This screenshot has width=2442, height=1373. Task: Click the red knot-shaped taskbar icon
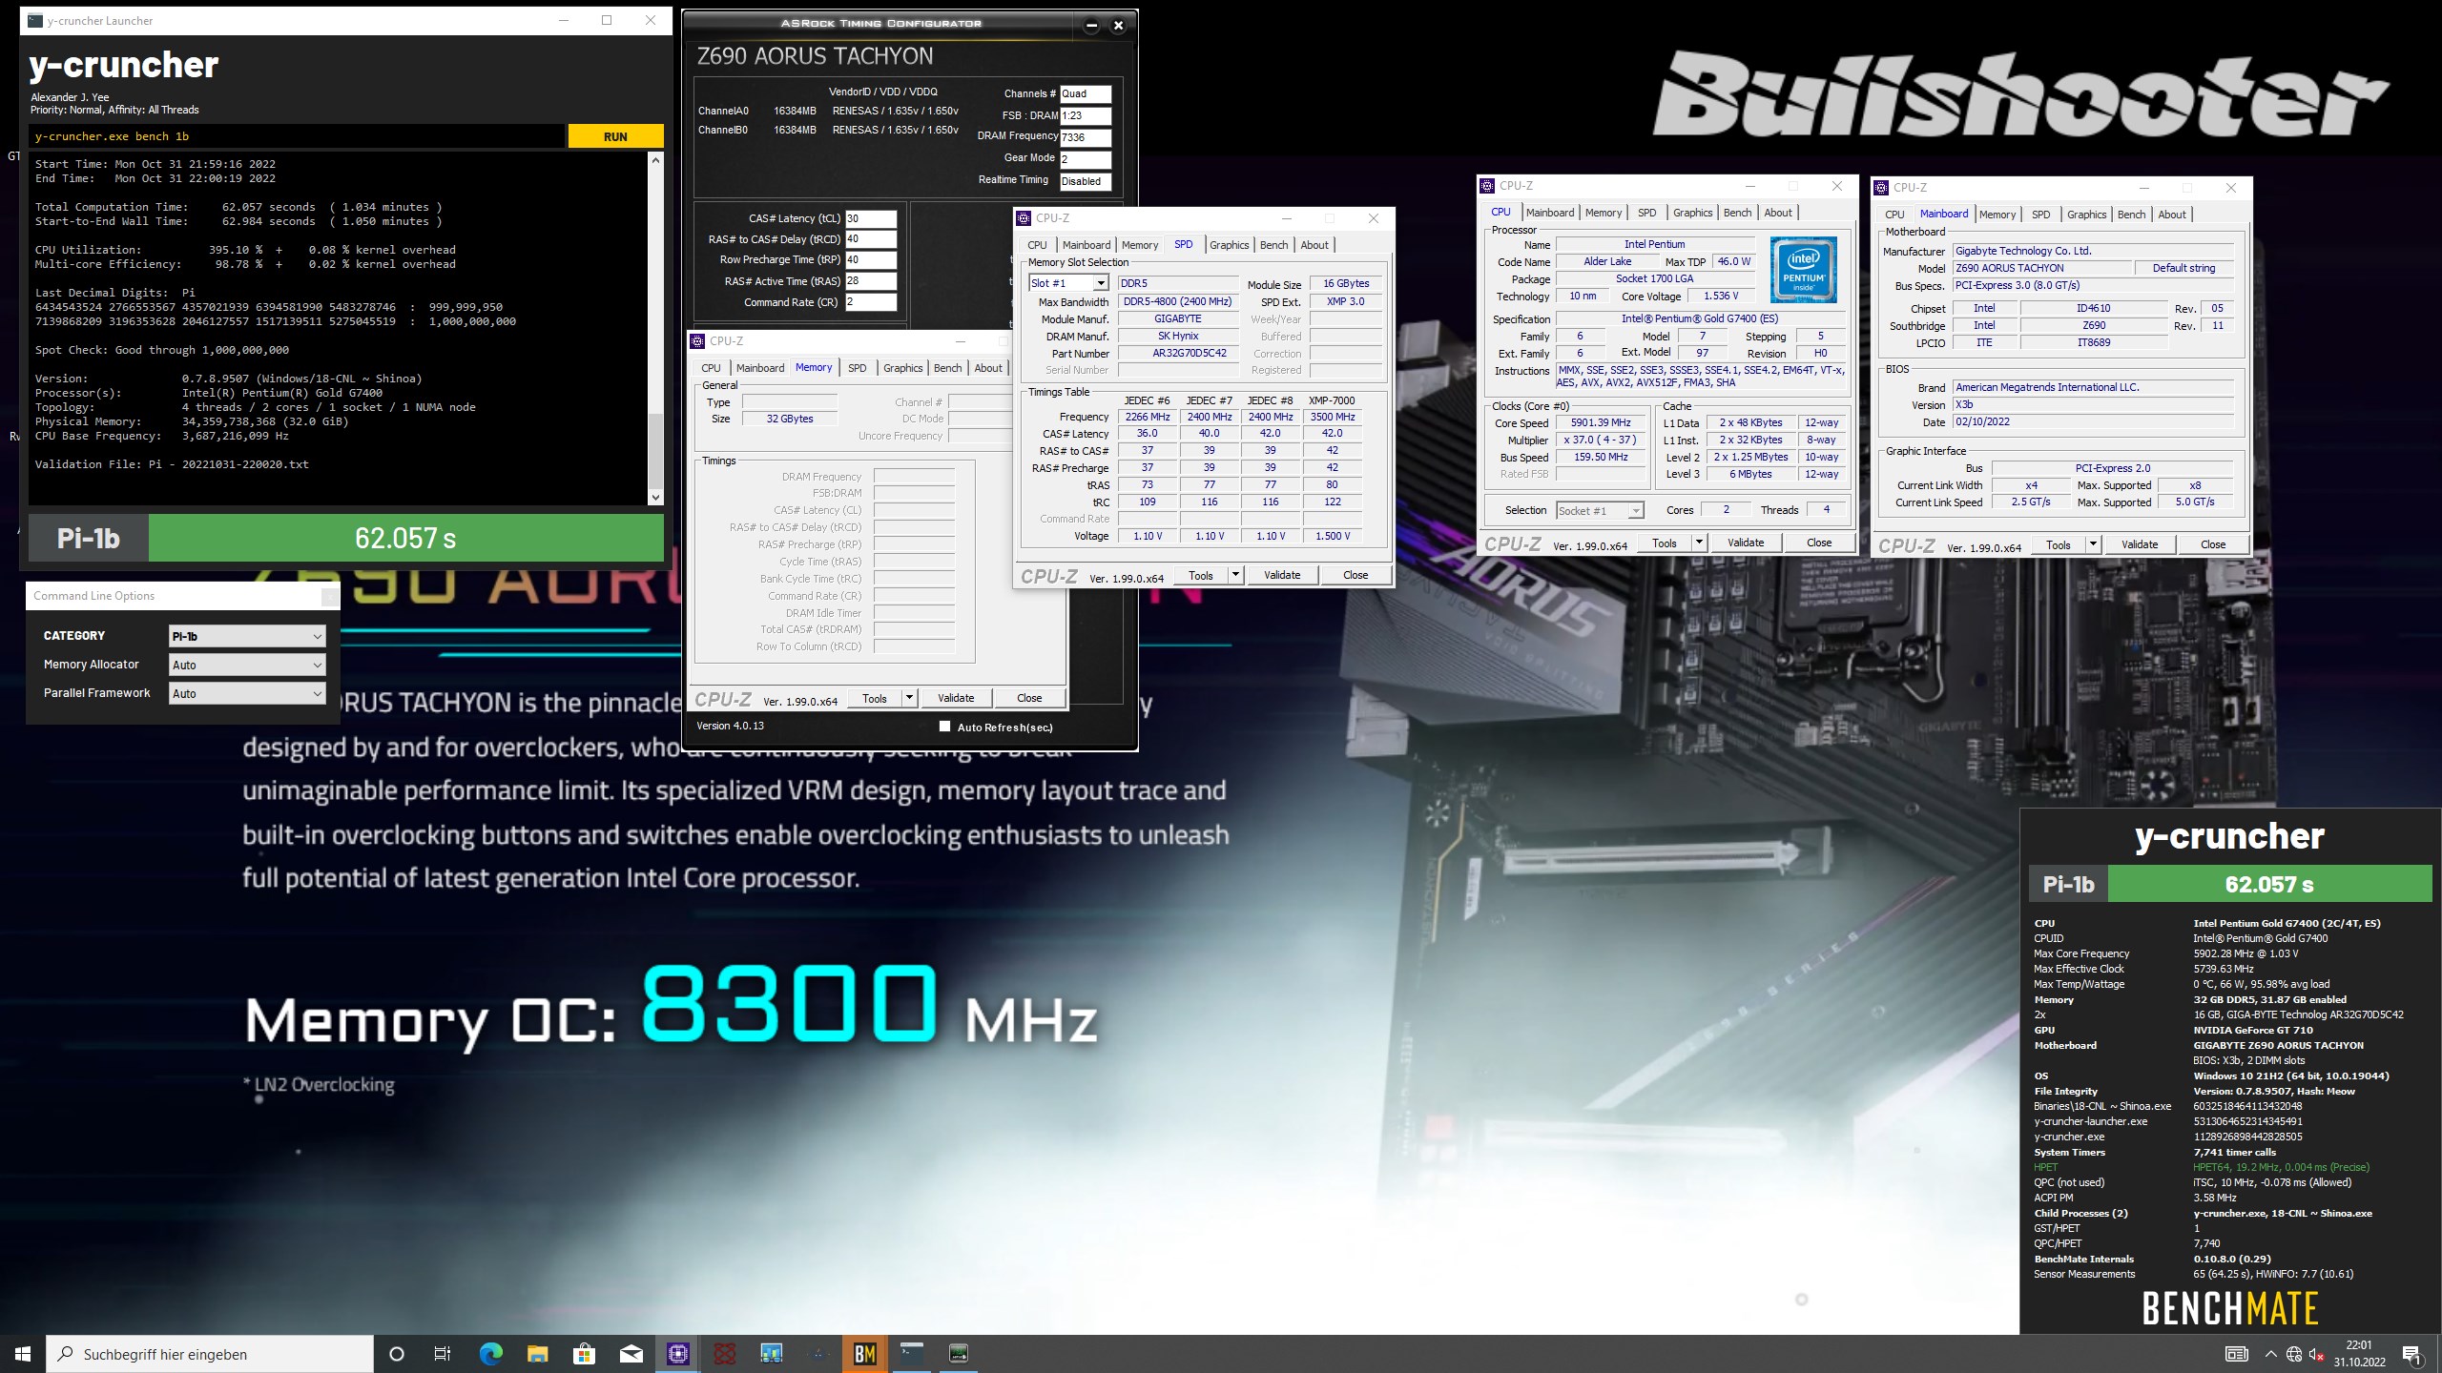pos(724,1354)
